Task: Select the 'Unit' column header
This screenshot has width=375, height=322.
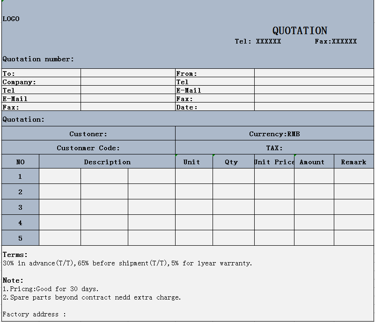Action: (x=194, y=161)
